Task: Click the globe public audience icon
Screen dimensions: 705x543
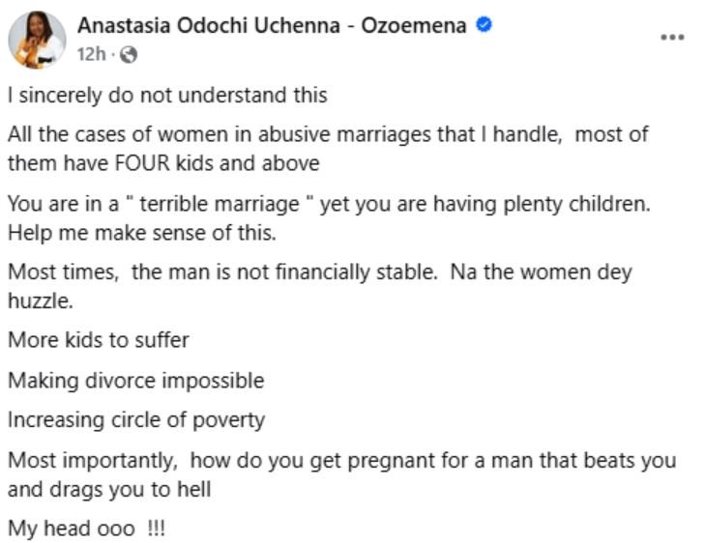Action: [x=130, y=55]
